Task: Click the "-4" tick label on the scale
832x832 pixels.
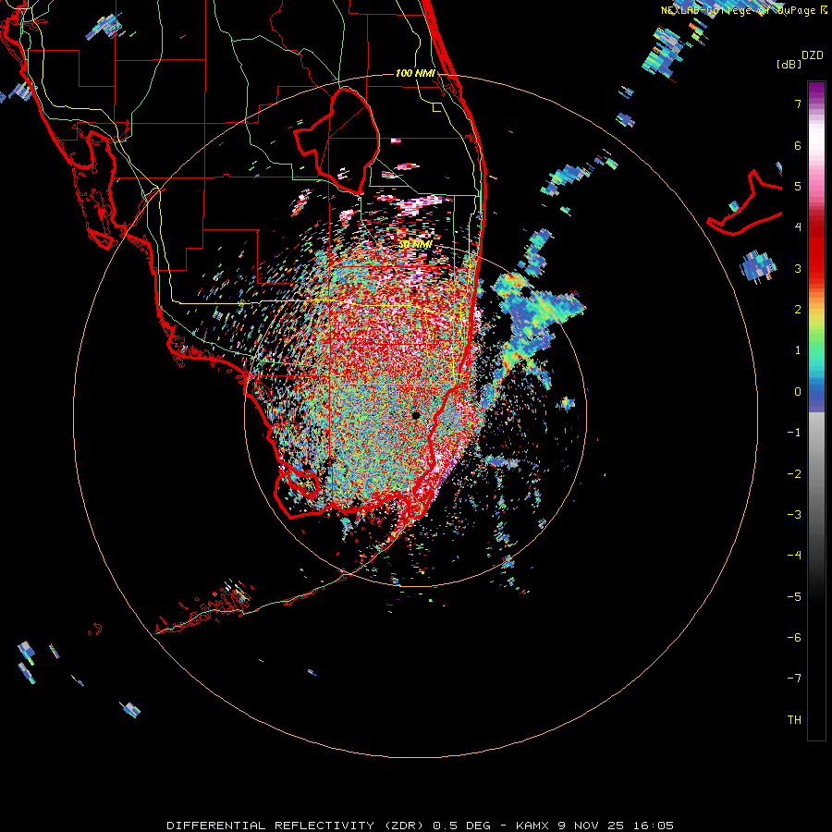Action: click(794, 556)
